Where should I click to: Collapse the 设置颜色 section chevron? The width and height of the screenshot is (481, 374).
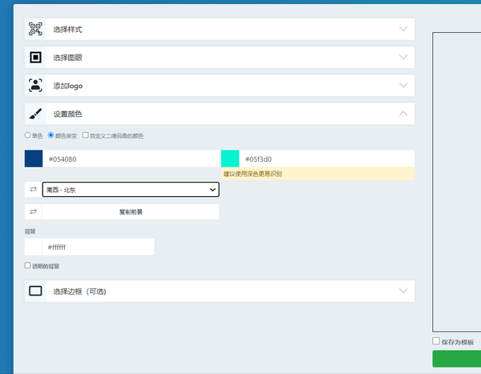(x=403, y=114)
